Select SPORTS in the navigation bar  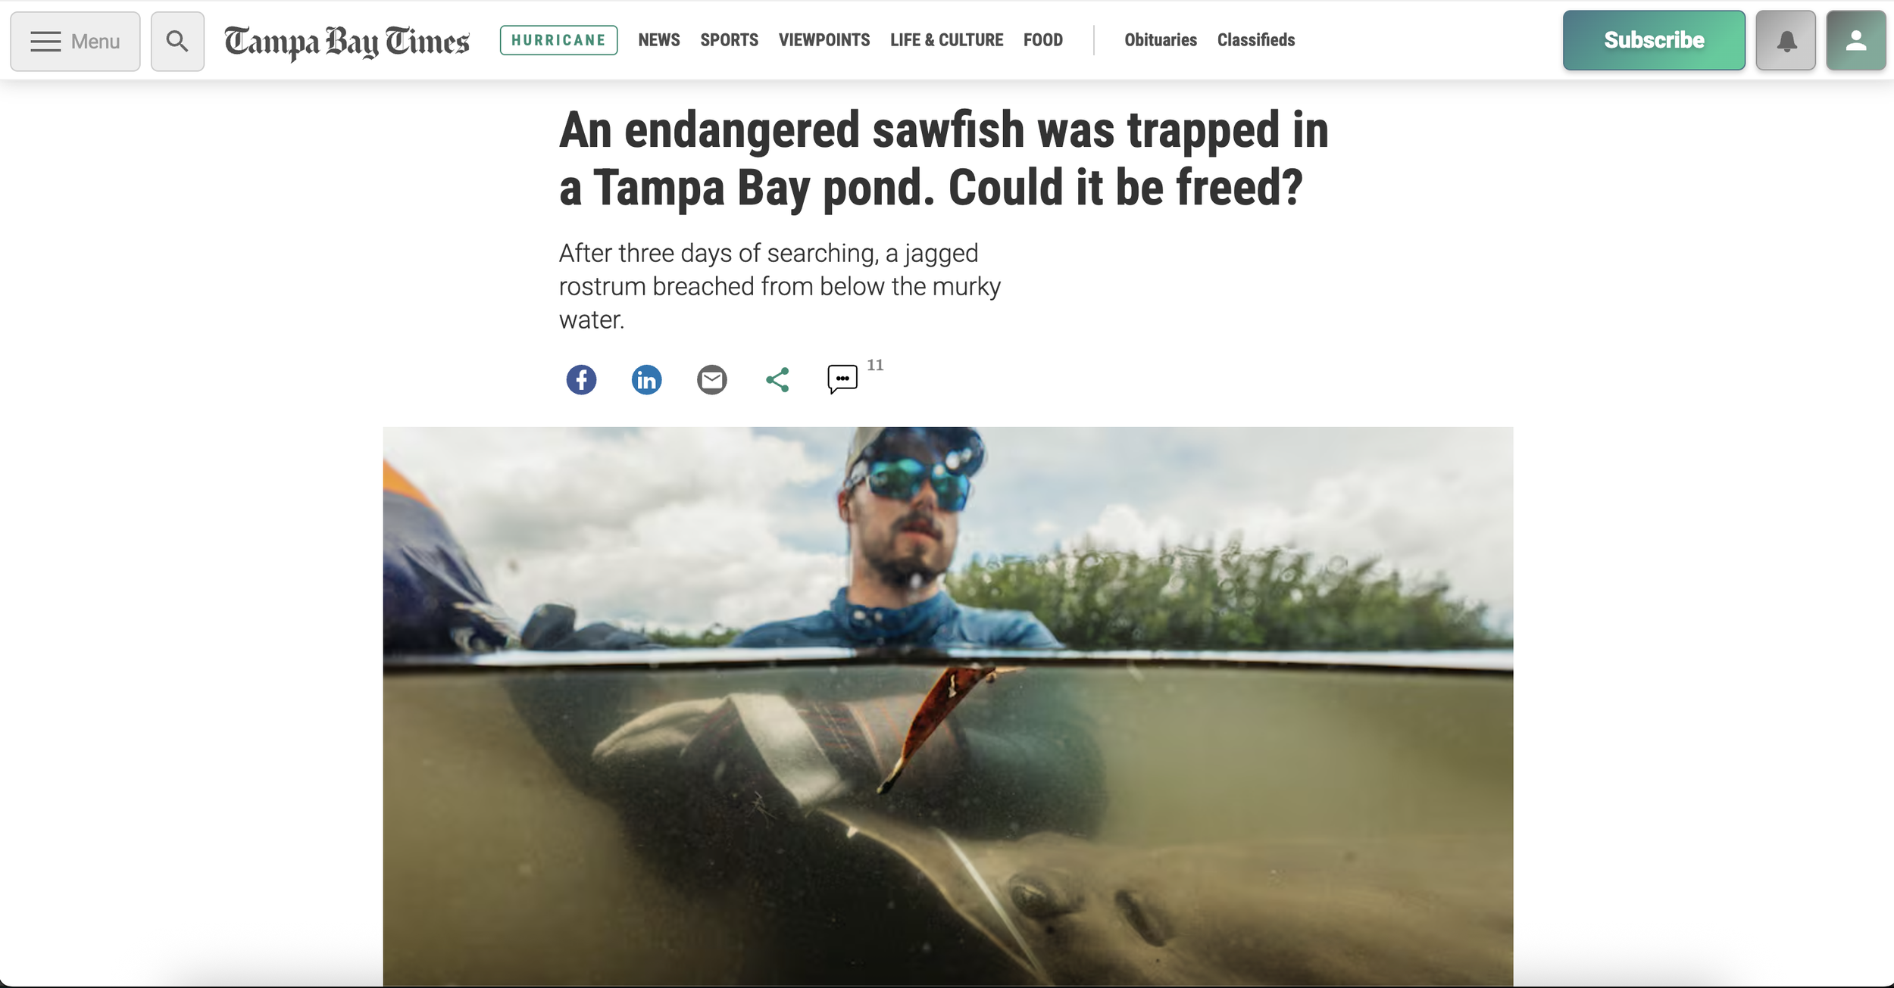click(x=729, y=40)
